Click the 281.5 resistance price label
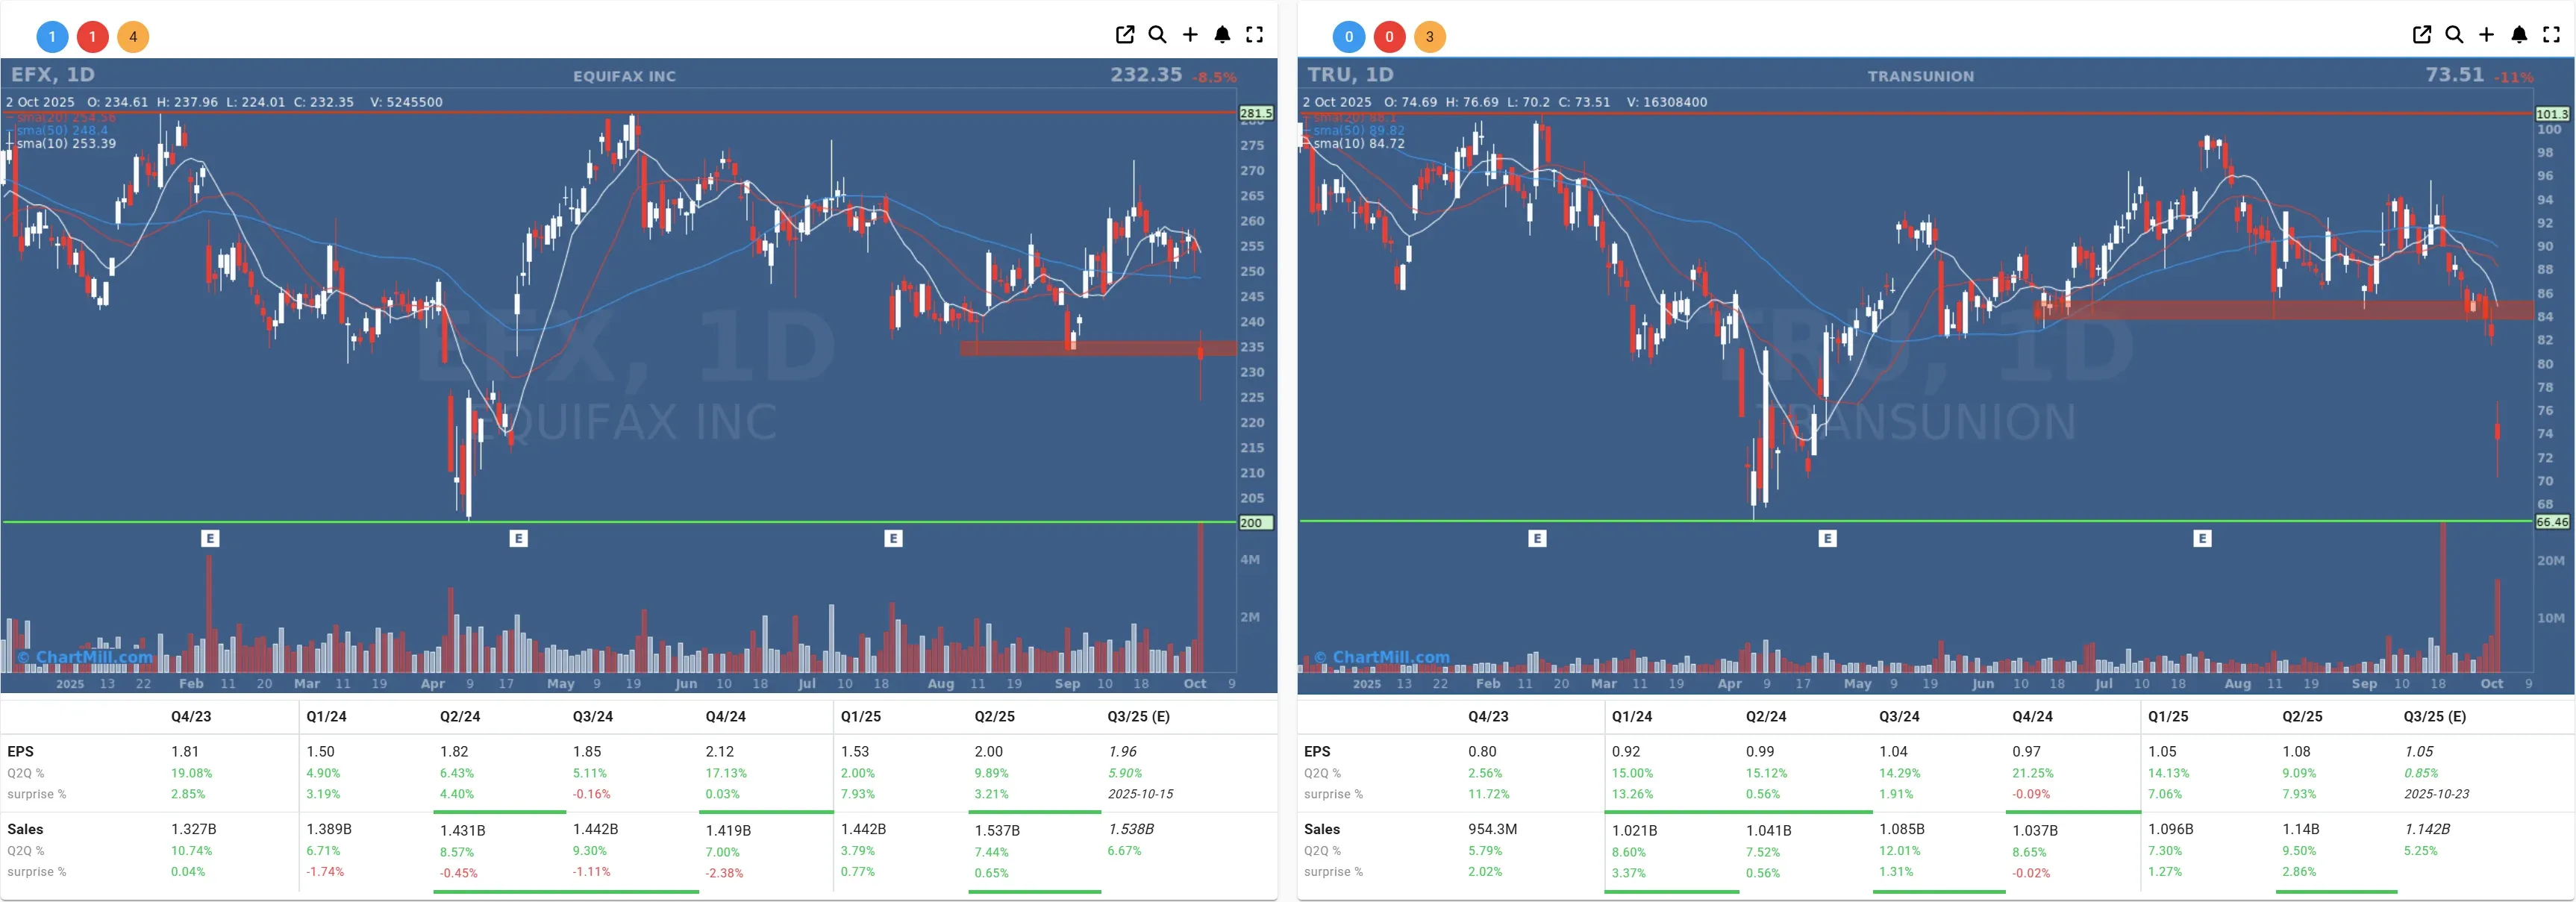 [x=1256, y=113]
